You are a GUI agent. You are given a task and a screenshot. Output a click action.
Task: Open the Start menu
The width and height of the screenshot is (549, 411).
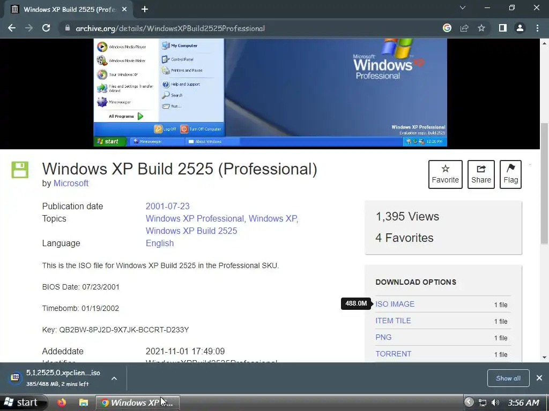(x=23, y=402)
